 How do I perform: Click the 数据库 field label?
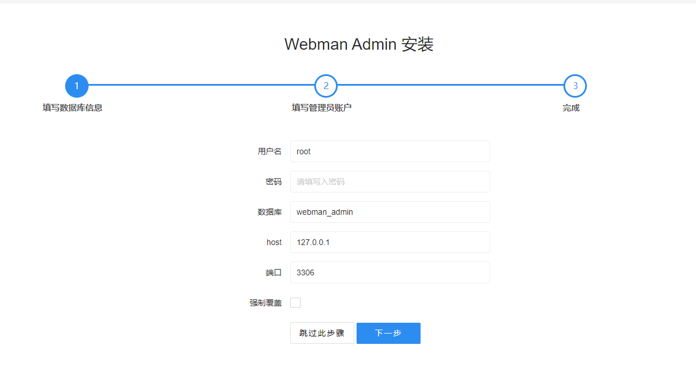(270, 212)
